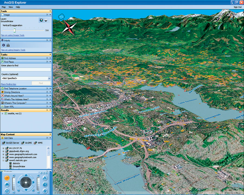Open the Map menu
Screen dimensions: 244x195
click(x=4, y=7)
